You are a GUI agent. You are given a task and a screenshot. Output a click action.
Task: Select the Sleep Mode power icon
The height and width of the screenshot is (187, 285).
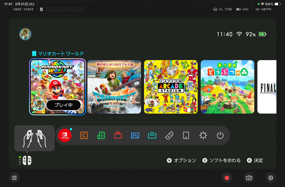220,136
